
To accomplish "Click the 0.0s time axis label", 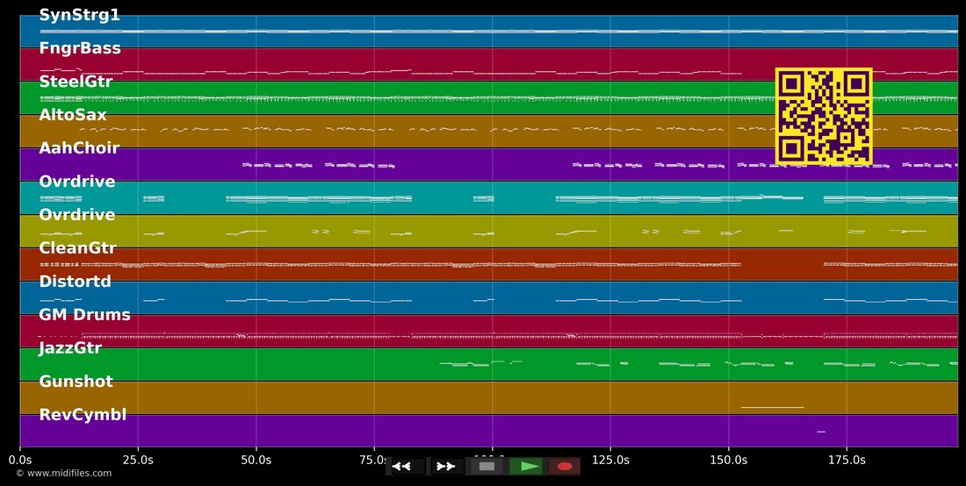I will coord(20,461).
